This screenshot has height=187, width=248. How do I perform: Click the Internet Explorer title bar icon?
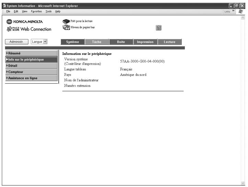coord(4,6)
